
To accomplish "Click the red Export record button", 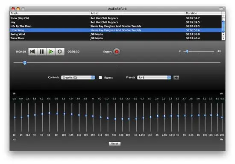I will tap(117, 52).
